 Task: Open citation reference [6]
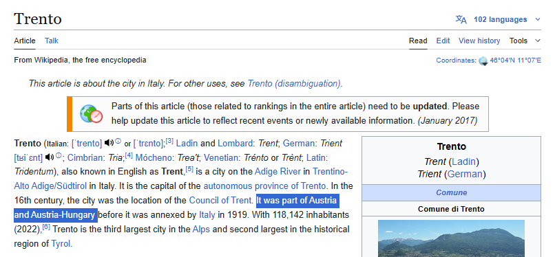(46, 227)
